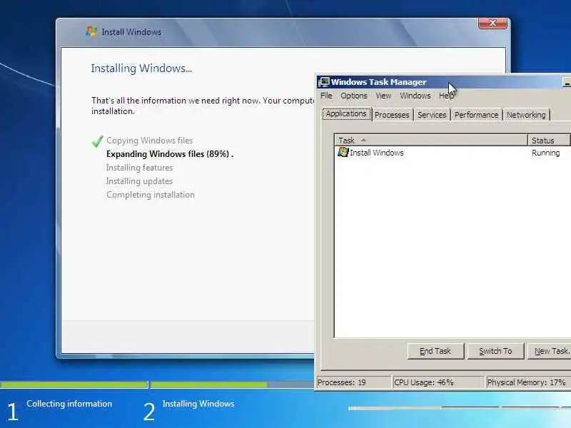Switch to the Applications tab
571x428 pixels.
(x=346, y=114)
